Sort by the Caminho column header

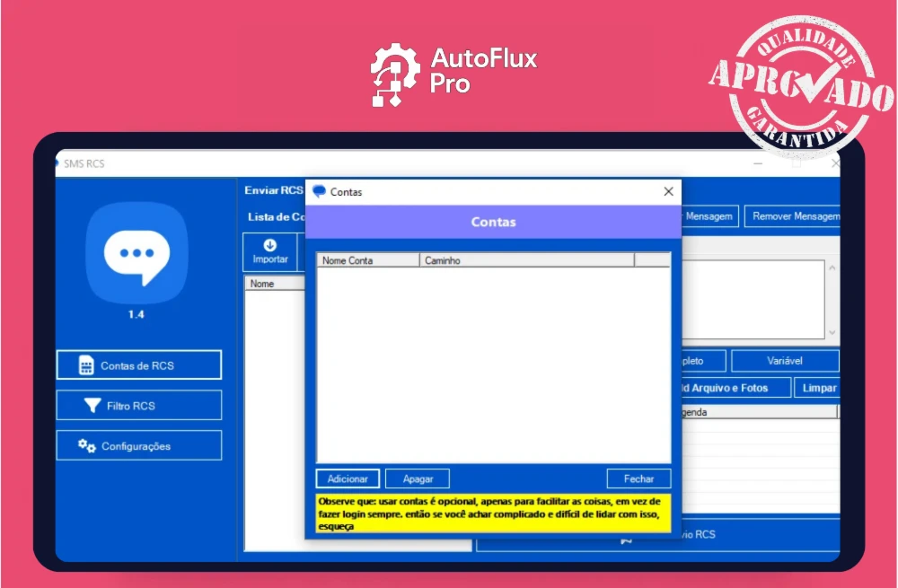click(527, 260)
